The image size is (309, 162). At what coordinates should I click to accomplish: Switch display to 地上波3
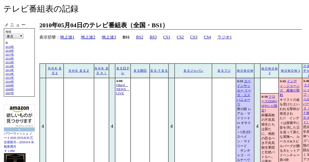coord(109,37)
